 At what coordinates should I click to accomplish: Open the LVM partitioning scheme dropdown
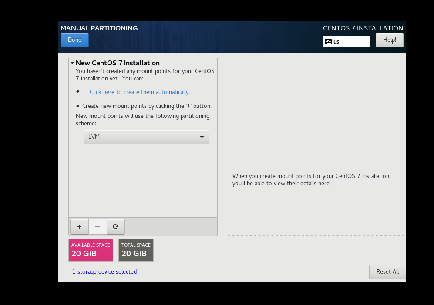pos(146,137)
